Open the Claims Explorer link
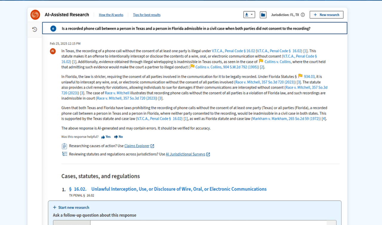 pyautogui.click(x=137, y=146)
